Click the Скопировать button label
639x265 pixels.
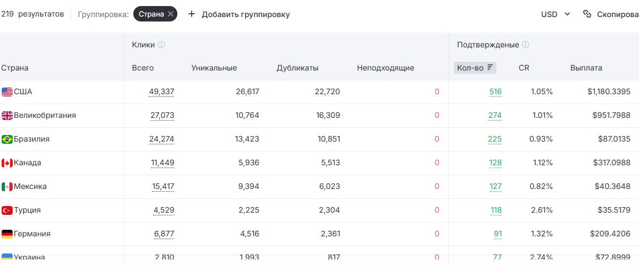[x=618, y=14]
